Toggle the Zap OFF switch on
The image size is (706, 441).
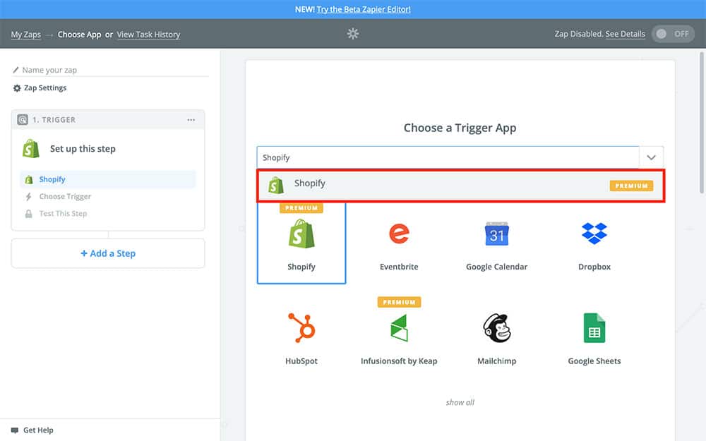tap(672, 34)
